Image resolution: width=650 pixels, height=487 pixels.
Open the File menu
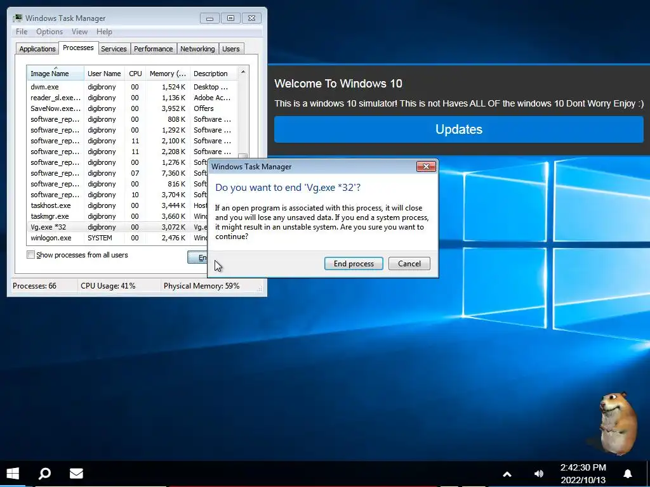click(x=22, y=32)
